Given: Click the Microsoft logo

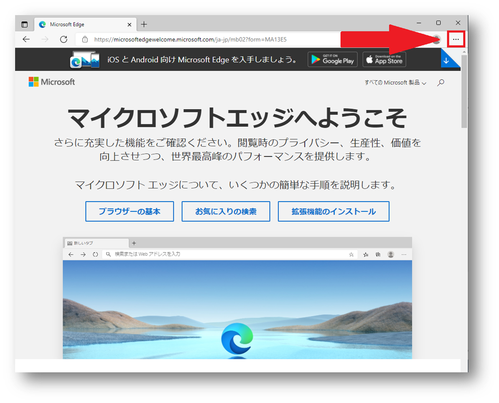Looking at the screenshot, I should [x=51, y=82].
